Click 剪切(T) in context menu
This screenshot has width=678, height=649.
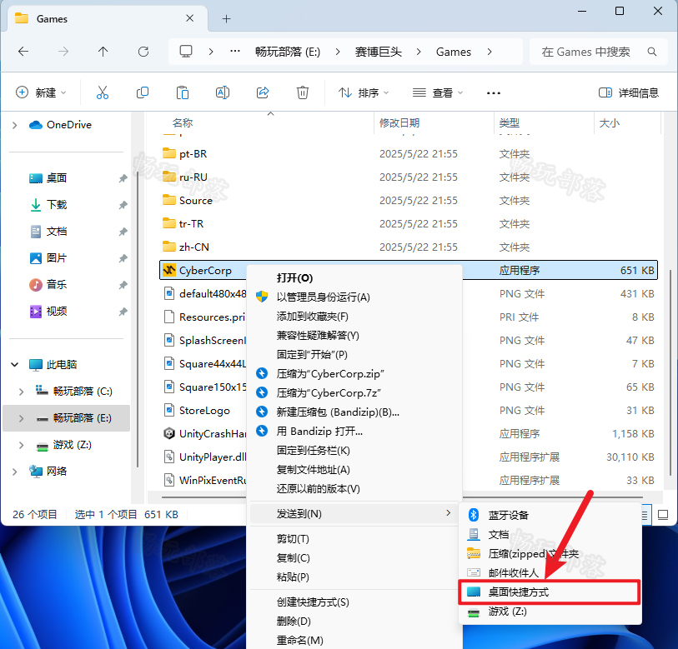tap(354, 539)
